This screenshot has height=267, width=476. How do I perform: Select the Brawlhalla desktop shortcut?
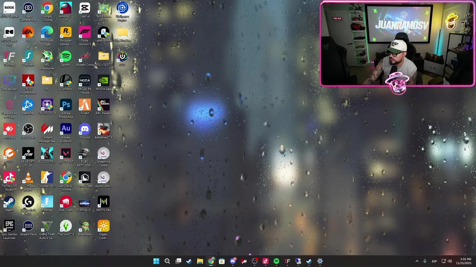click(85, 228)
